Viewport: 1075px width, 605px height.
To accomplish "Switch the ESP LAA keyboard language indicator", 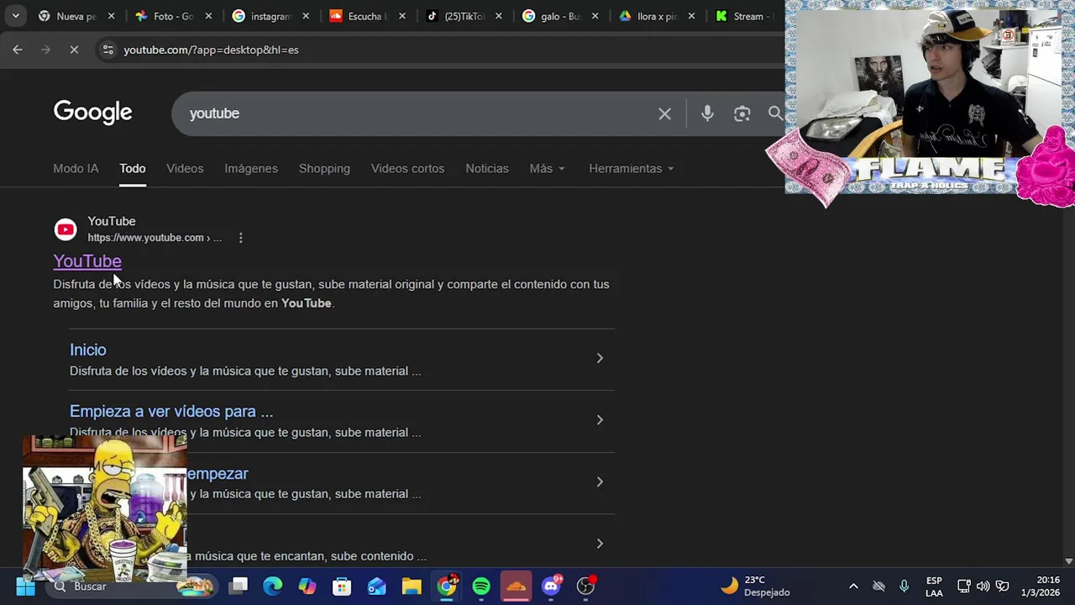I will pos(934,586).
